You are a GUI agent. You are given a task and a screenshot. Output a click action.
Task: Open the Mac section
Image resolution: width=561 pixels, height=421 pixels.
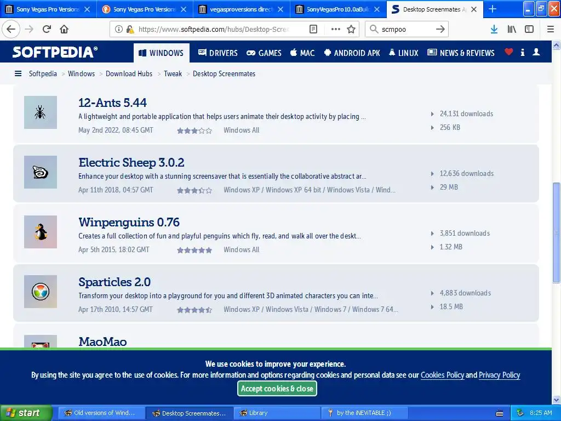302,53
